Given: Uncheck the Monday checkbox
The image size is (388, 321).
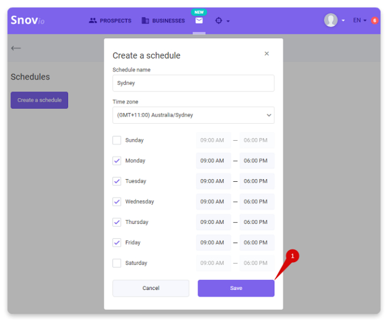Looking at the screenshot, I should click(117, 161).
